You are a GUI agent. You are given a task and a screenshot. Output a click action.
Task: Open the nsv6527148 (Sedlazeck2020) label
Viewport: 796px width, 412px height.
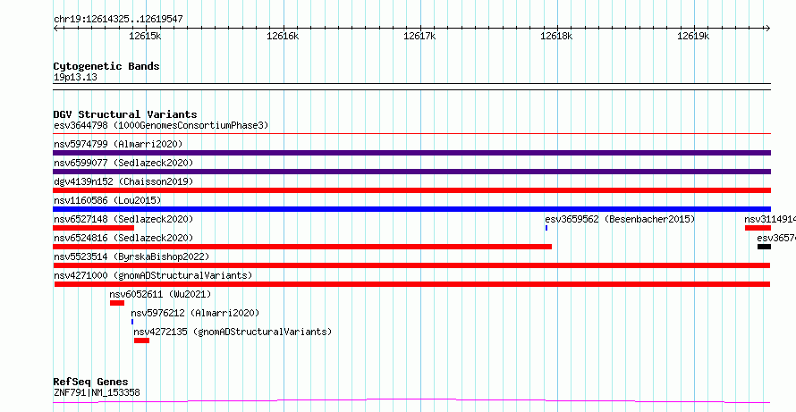[x=123, y=219]
